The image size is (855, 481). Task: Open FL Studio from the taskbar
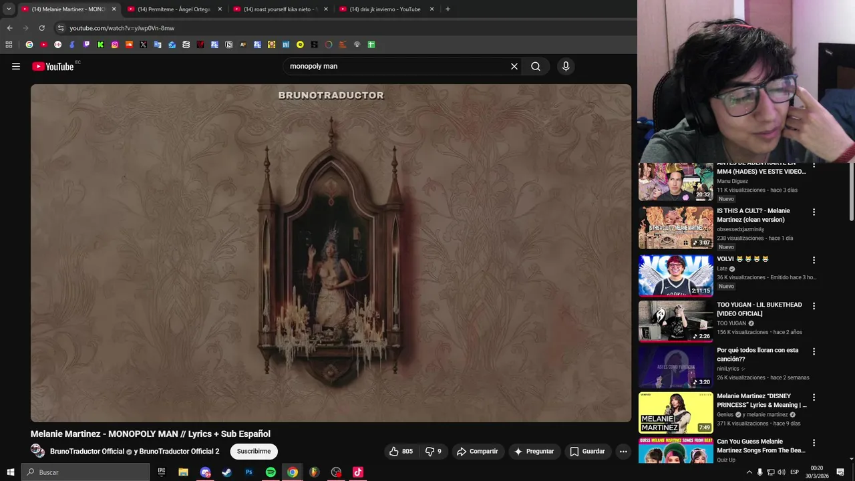pyautogui.click(x=314, y=472)
